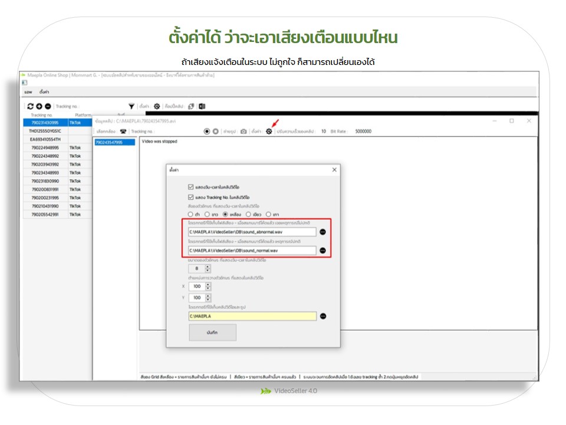
Task: Click the บันทึก save button
Action: click(x=212, y=332)
